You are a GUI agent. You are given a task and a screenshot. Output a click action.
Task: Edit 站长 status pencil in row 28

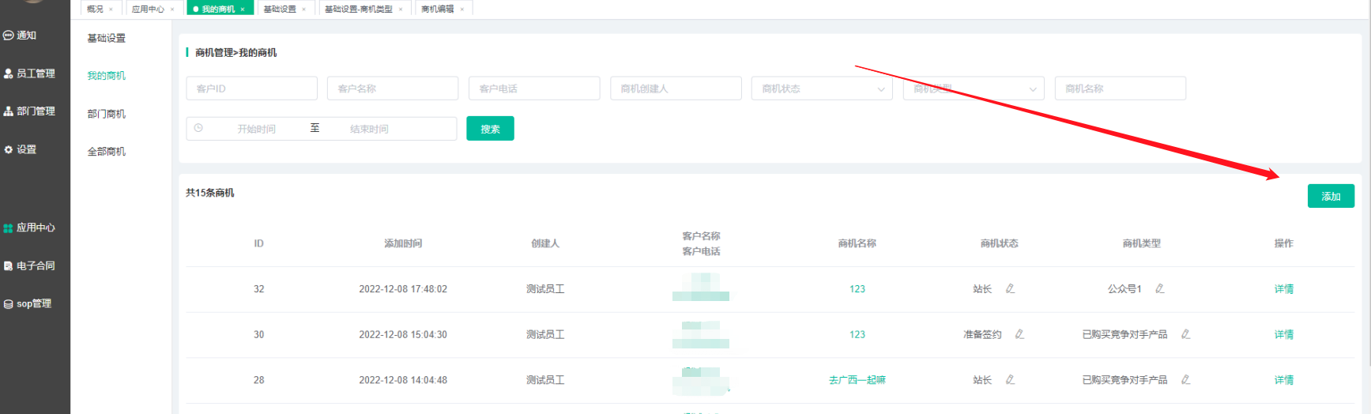click(1010, 380)
